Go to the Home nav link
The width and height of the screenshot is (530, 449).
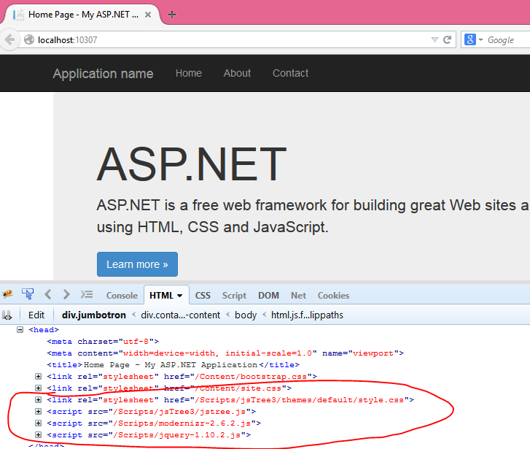[189, 73]
